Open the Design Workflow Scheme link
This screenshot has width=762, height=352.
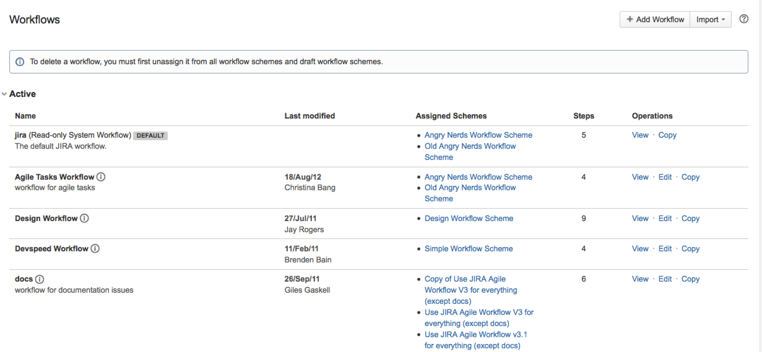point(469,218)
